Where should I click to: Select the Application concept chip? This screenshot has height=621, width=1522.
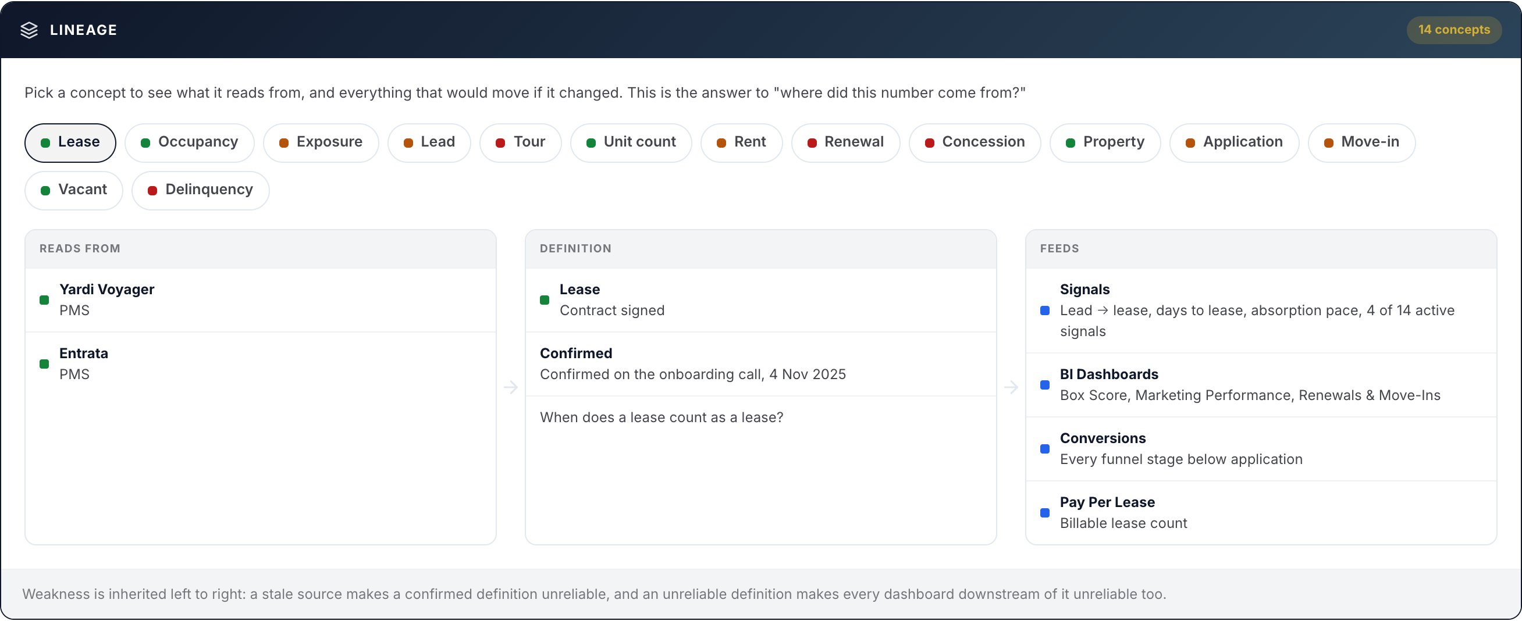(x=1234, y=142)
